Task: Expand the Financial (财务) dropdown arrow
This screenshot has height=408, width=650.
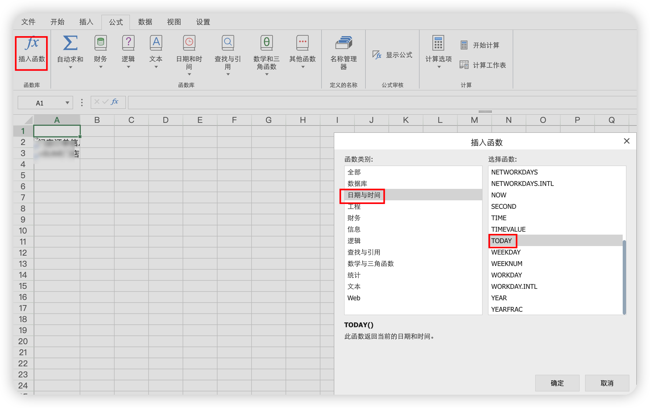Action: tap(100, 67)
